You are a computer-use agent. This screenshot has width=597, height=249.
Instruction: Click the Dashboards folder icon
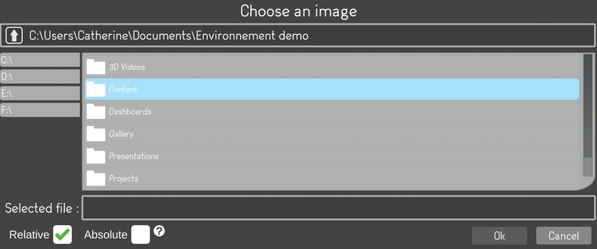(96, 111)
